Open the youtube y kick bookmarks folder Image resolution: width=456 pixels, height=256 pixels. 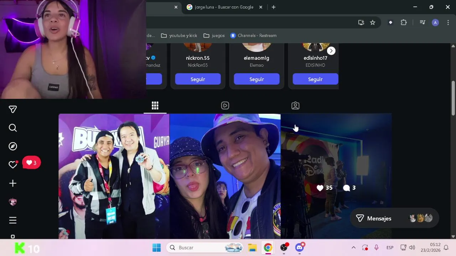179,36
